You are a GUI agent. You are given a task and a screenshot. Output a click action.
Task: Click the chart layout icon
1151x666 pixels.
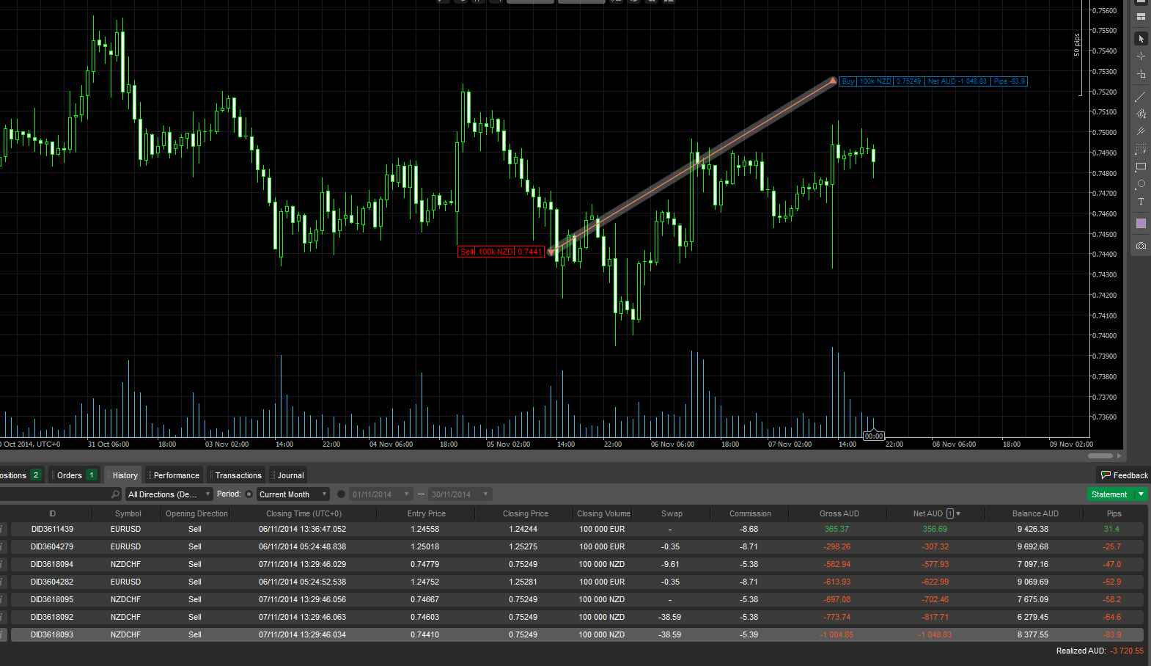pyautogui.click(x=1141, y=17)
